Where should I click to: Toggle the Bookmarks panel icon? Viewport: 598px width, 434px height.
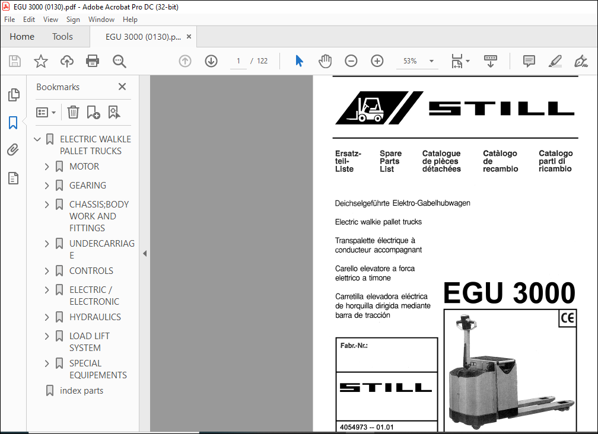click(x=13, y=123)
